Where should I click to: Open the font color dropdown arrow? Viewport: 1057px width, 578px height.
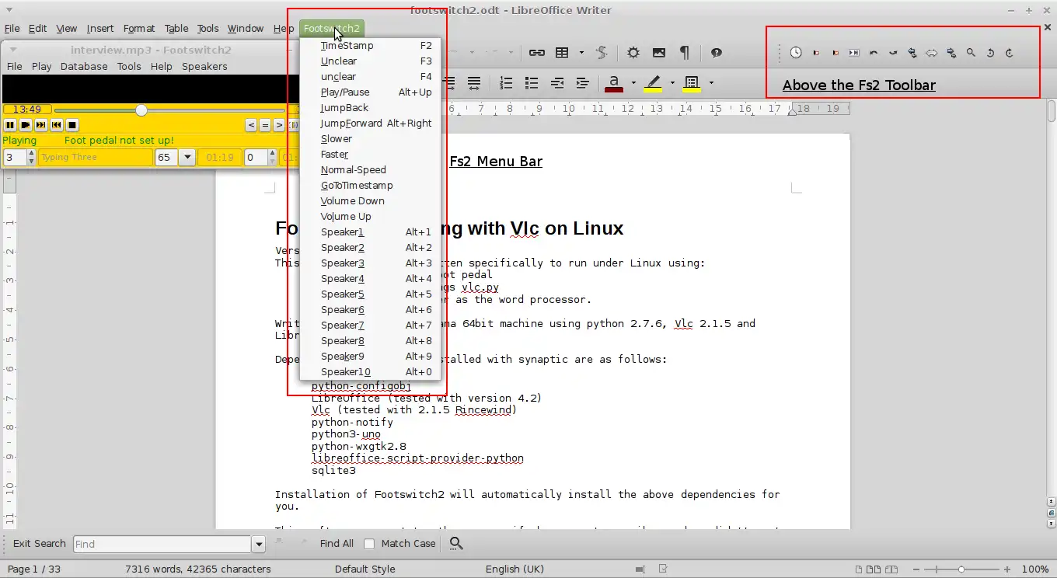click(633, 82)
